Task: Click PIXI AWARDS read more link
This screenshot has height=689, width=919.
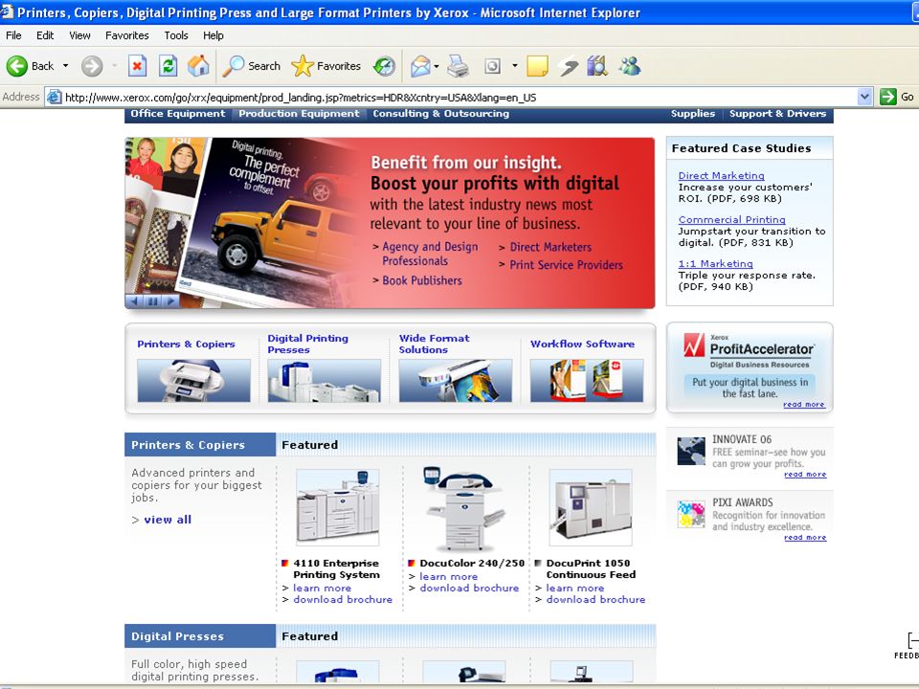Action: (x=805, y=537)
